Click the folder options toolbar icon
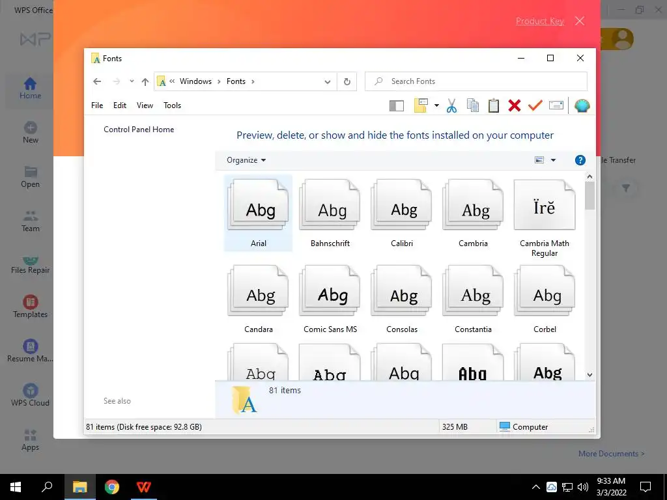 click(421, 105)
